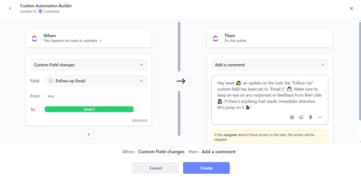Expand the Custom Field changes trigger dropdown
This screenshot has width=361, height=177.
88,65
